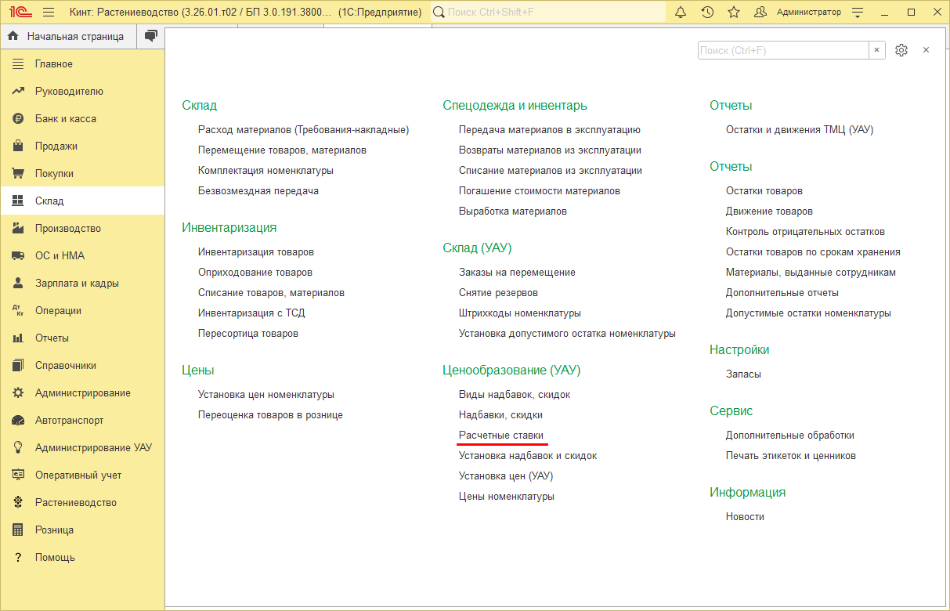Click the Администрирование УАУ lightbulb icon

pyautogui.click(x=18, y=448)
